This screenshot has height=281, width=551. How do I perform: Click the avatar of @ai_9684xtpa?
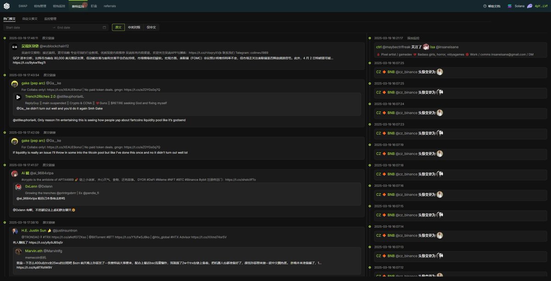15,174
